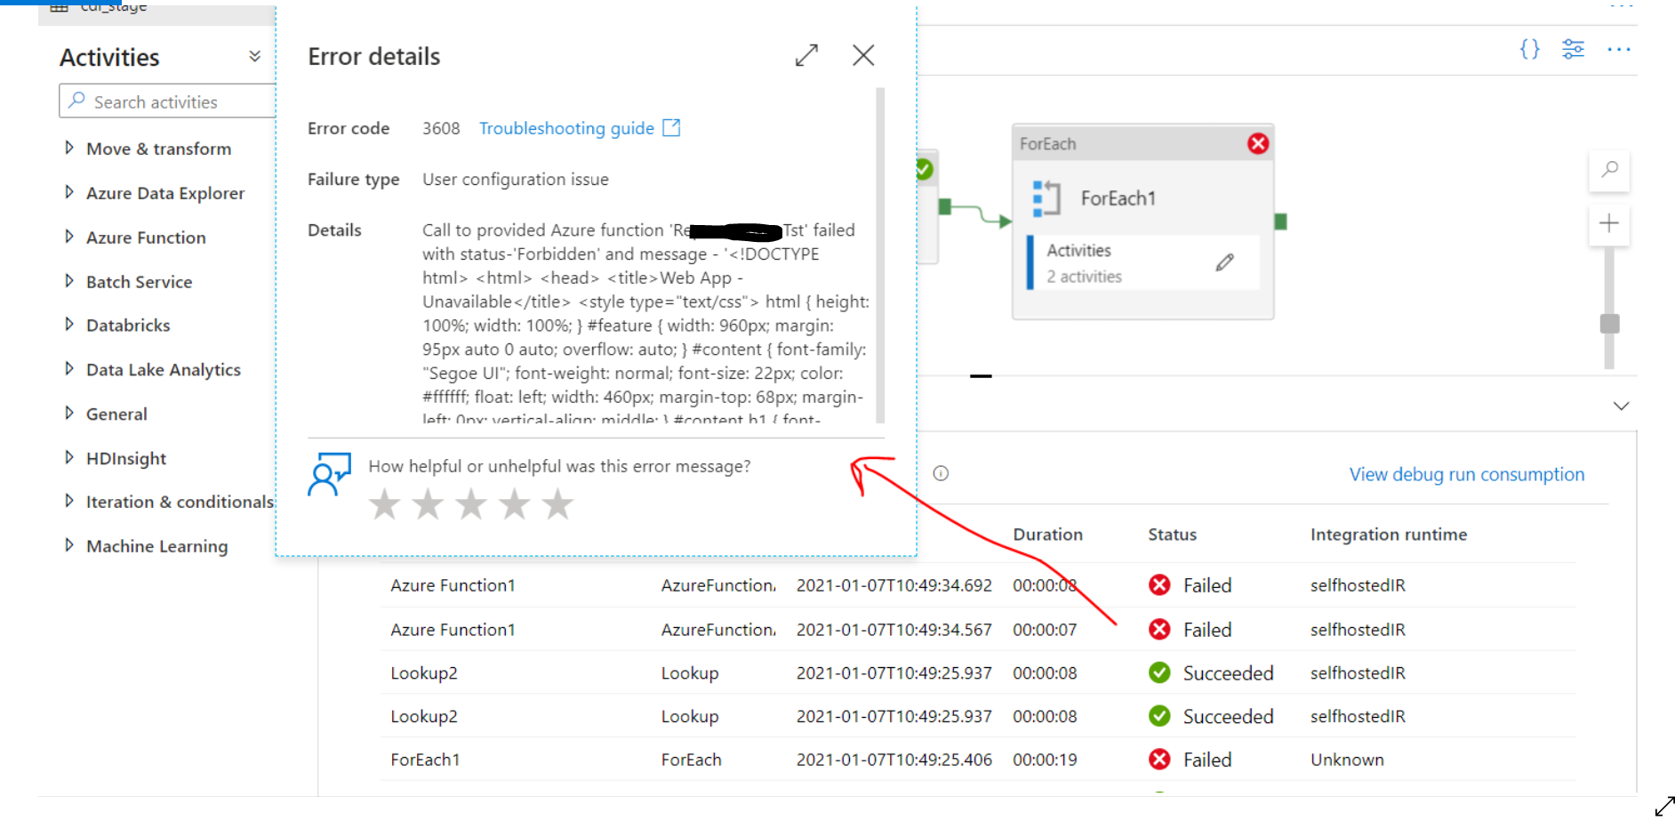This screenshot has width=1675, height=821.
Task: Zoom in the canvas with plus button
Action: 1609,223
